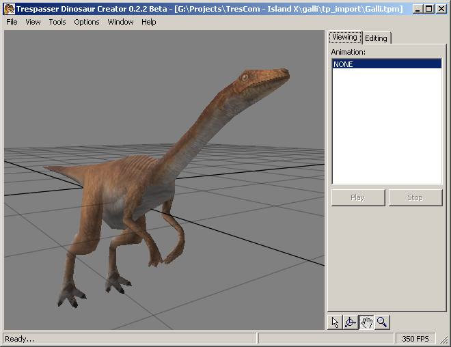Click the window resize grip corner
451x347 pixels.
[443, 339]
